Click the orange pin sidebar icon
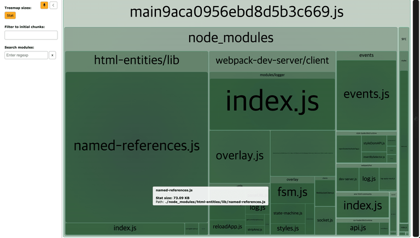 pyautogui.click(x=44, y=5)
